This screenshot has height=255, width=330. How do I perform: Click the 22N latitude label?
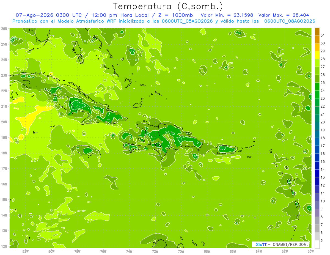click(4, 91)
